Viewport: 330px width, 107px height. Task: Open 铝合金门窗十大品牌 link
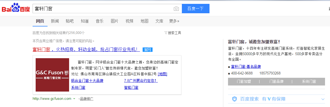point(87,81)
